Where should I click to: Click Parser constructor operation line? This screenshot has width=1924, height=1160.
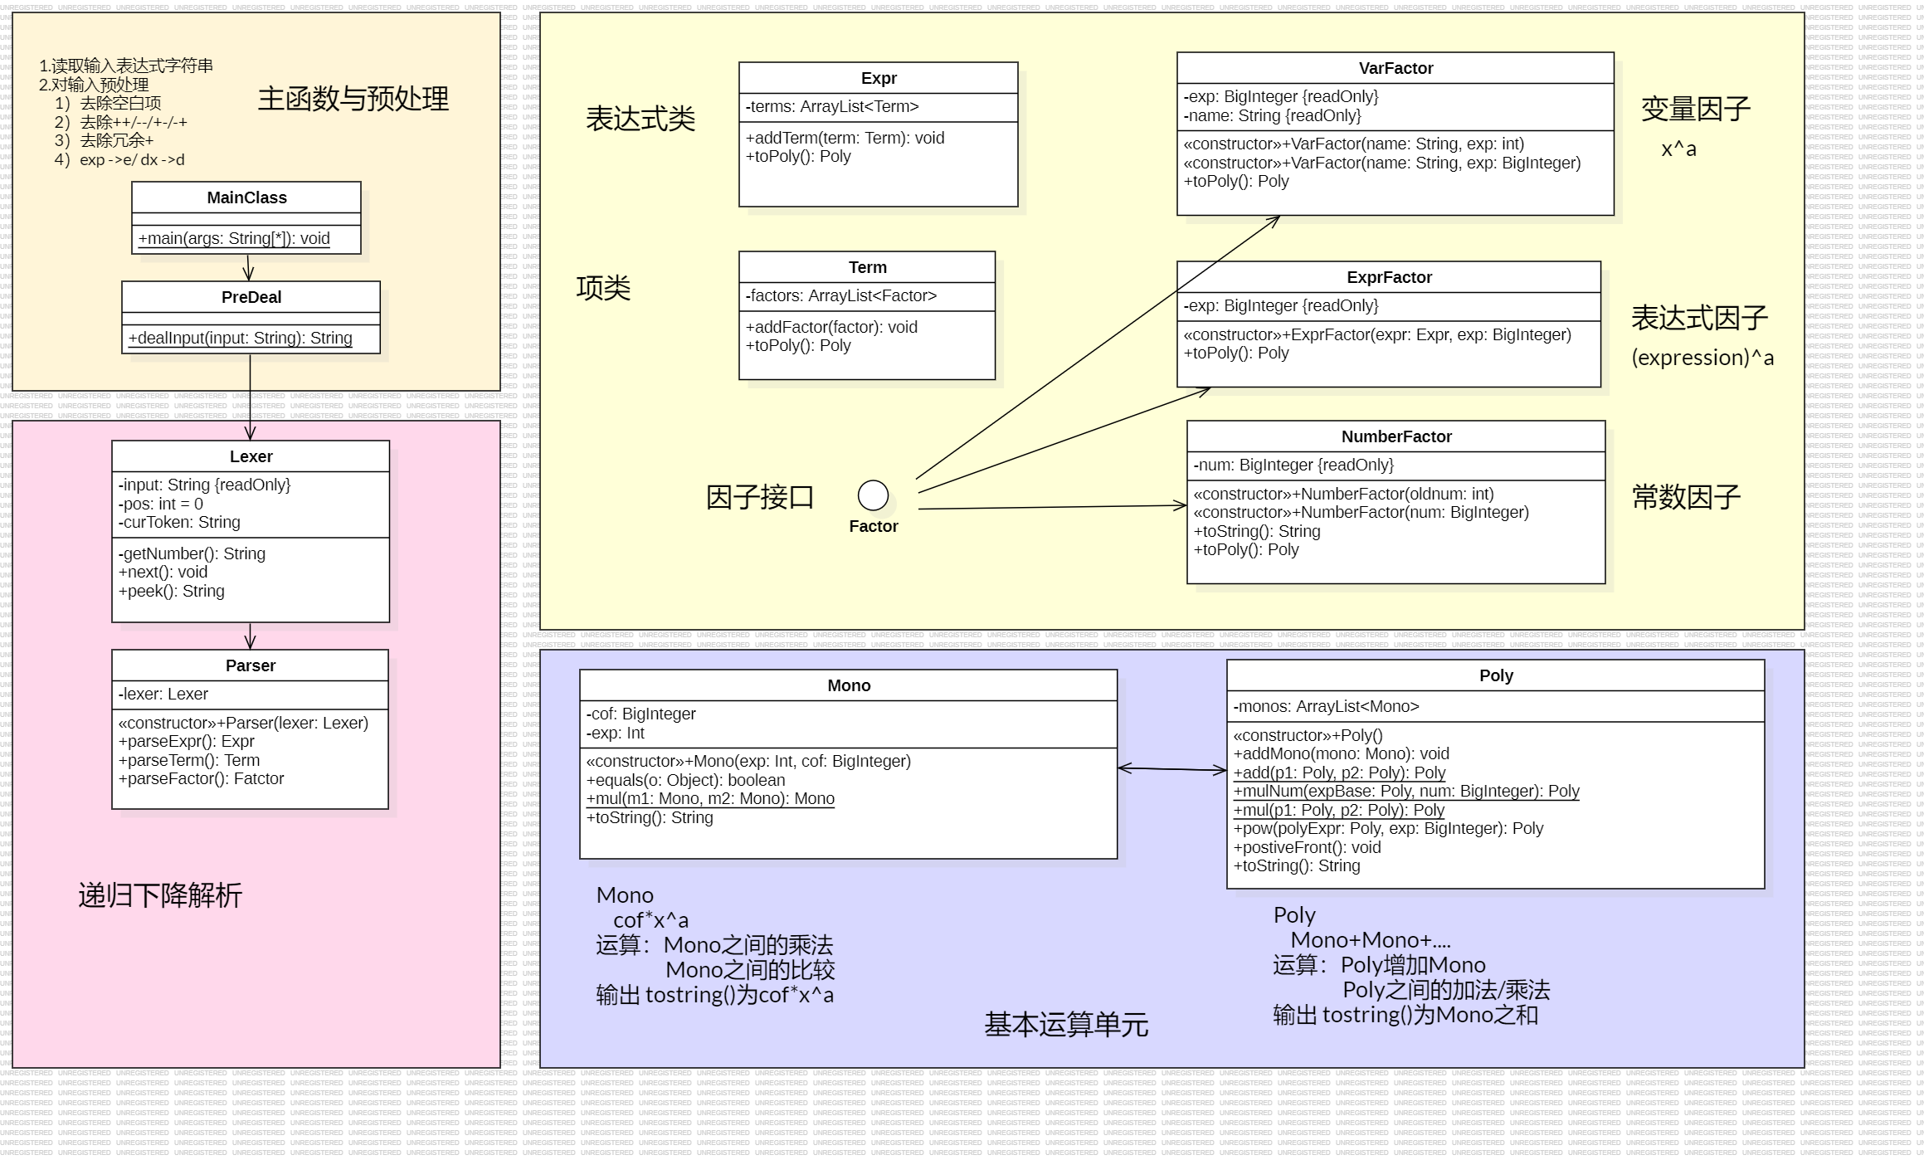pyautogui.click(x=243, y=723)
